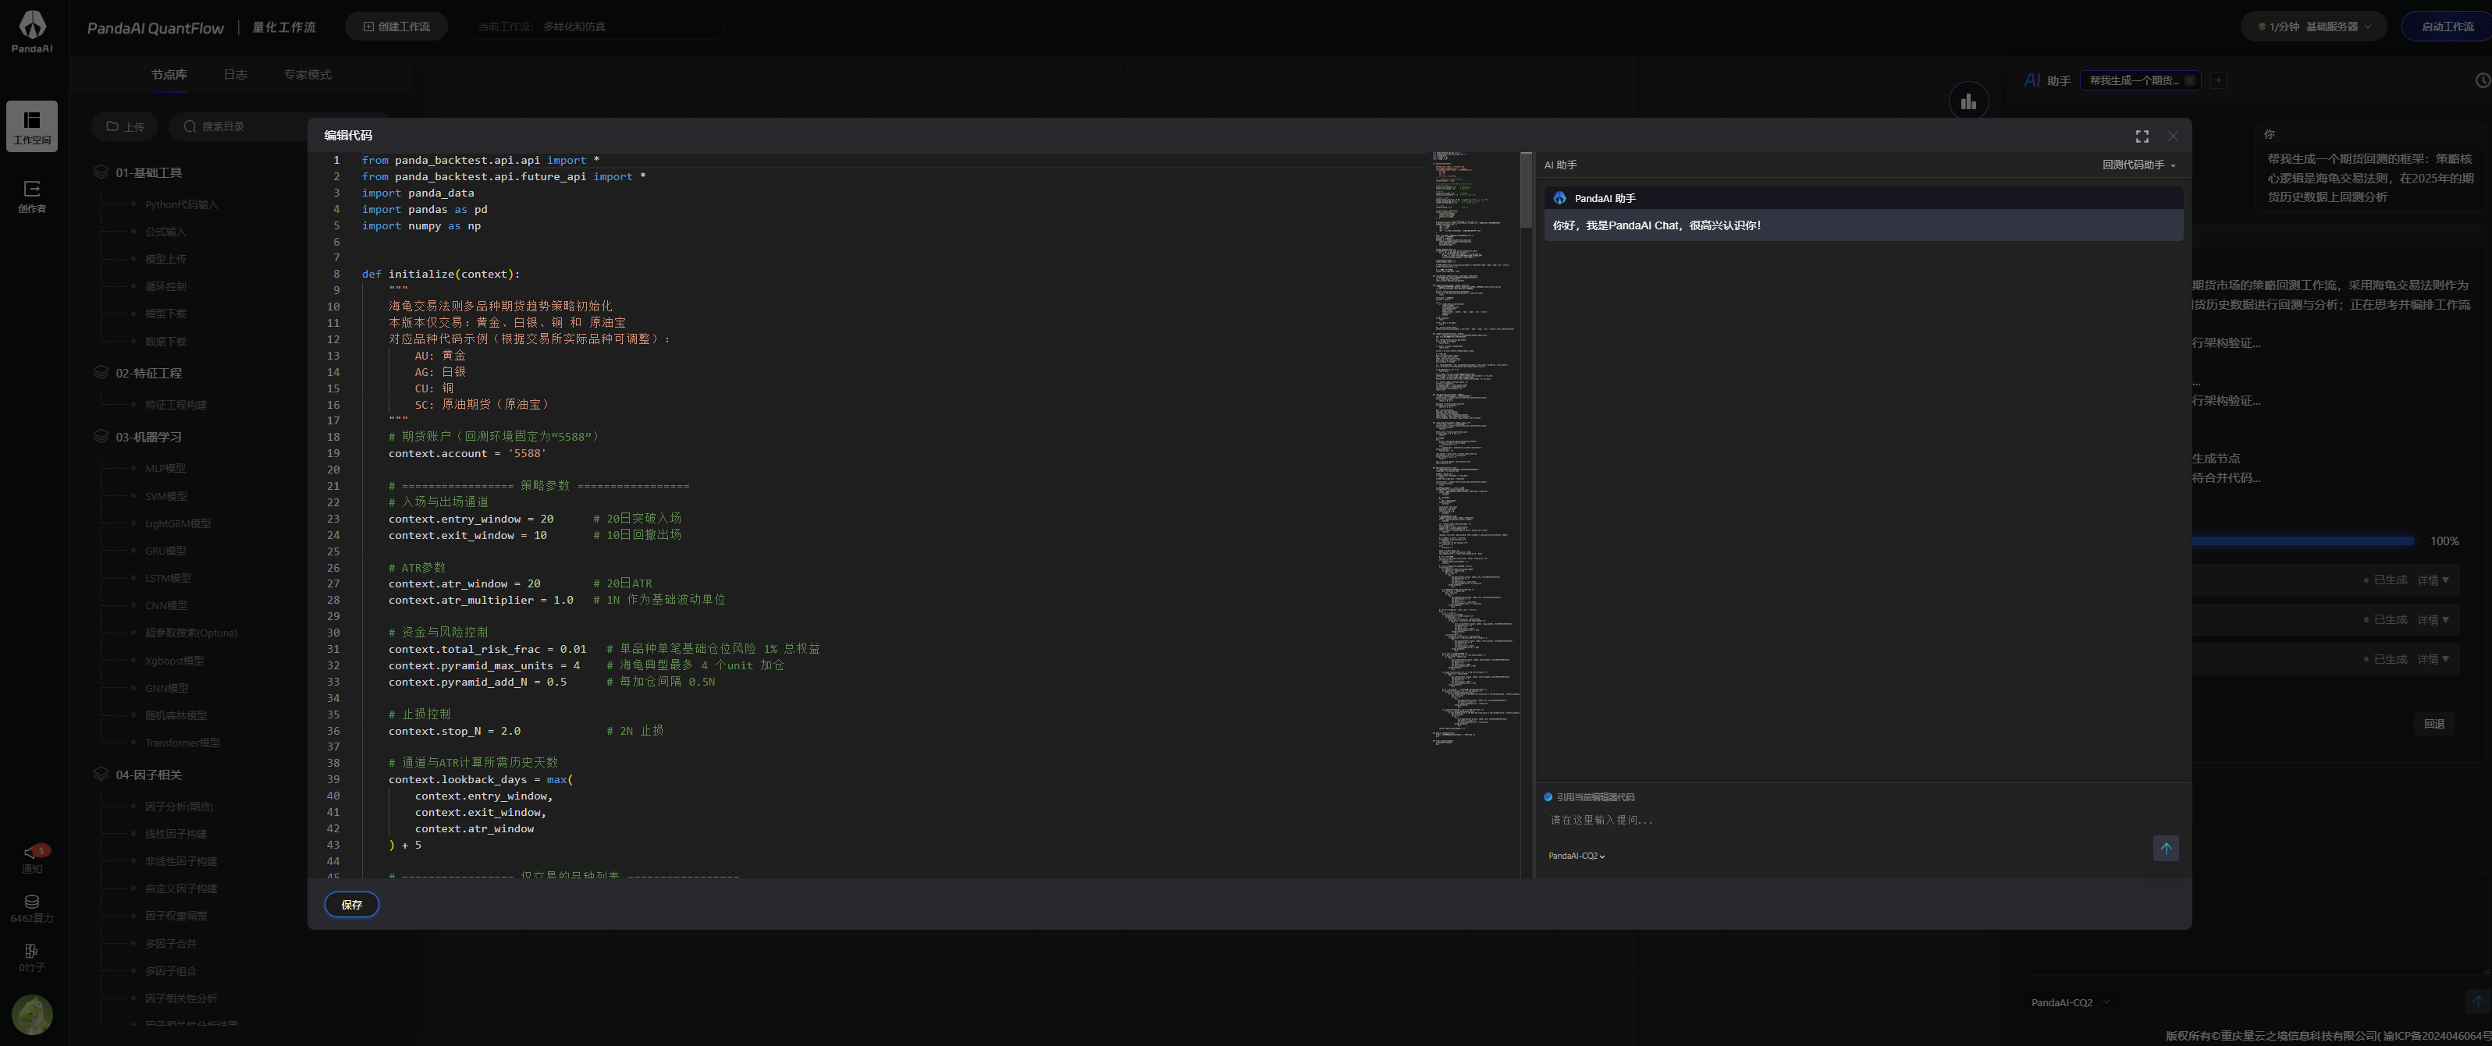The height and width of the screenshot is (1046, 2492).
Task: Select the 循环控制 node
Action: (165, 286)
